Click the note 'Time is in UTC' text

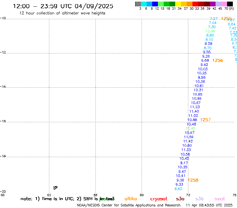(58, 199)
